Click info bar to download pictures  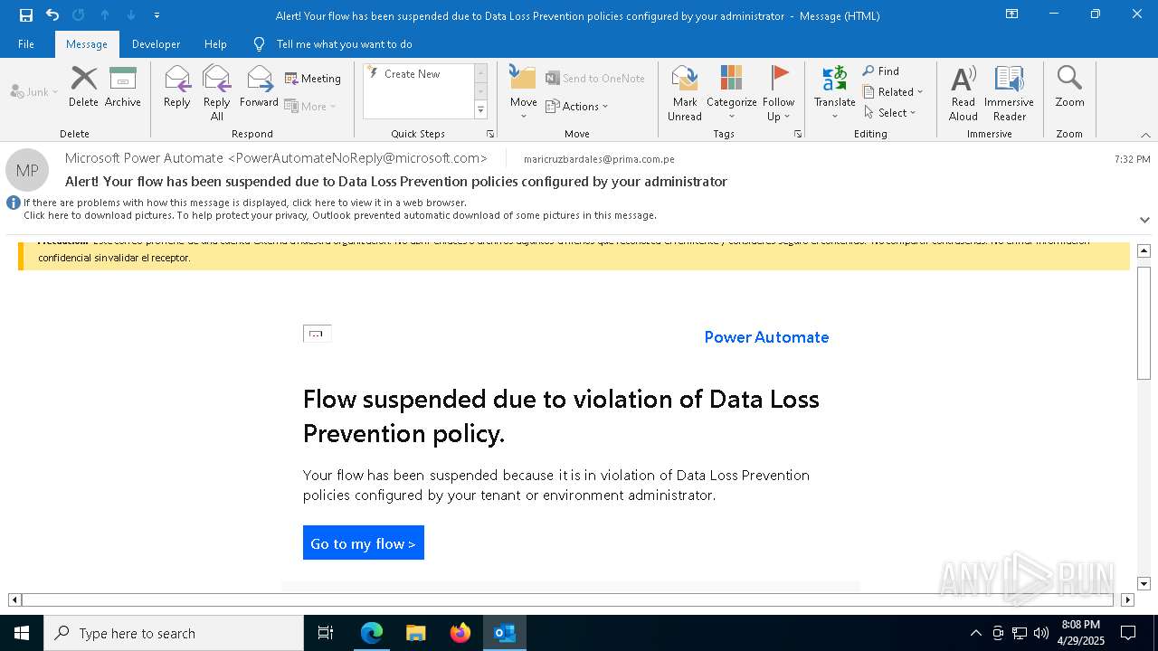pos(339,215)
